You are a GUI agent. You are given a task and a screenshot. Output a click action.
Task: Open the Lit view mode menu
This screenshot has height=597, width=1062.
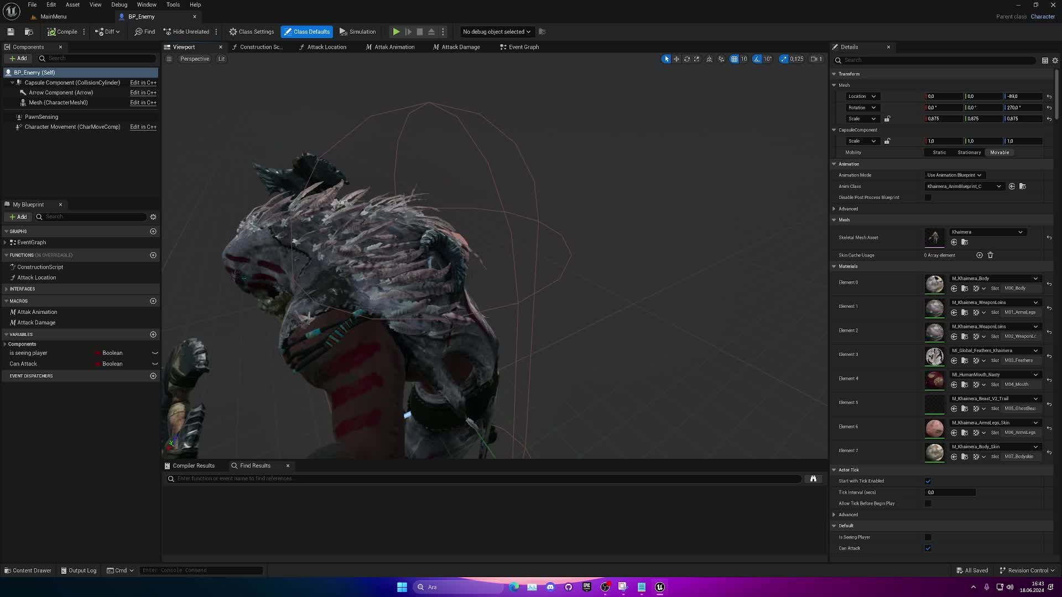point(221,59)
